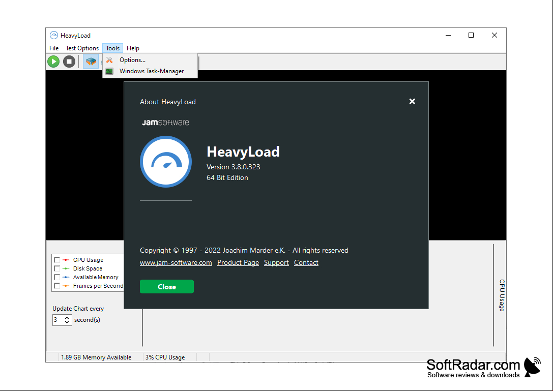Click the '1.89 GB Memory Available' status entry

point(96,357)
